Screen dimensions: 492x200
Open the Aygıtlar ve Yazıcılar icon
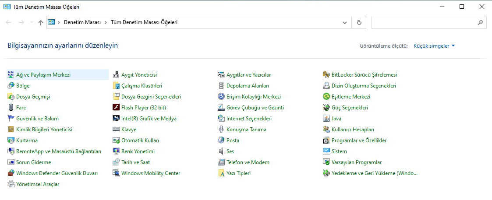(x=221, y=74)
